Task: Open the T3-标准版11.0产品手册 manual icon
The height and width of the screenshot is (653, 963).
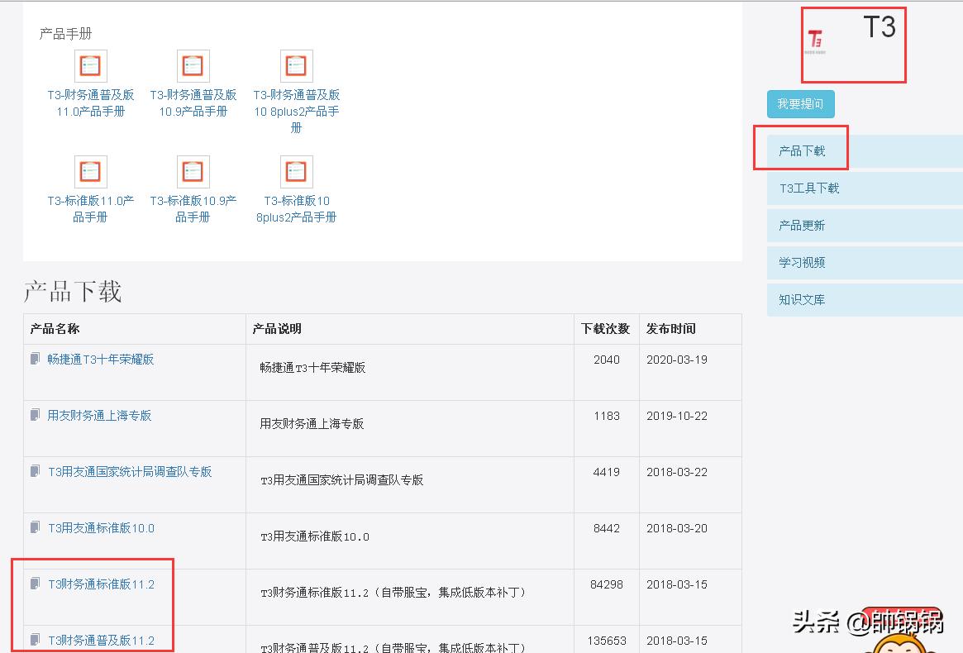Action: pyautogui.click(x=90, y=171)
